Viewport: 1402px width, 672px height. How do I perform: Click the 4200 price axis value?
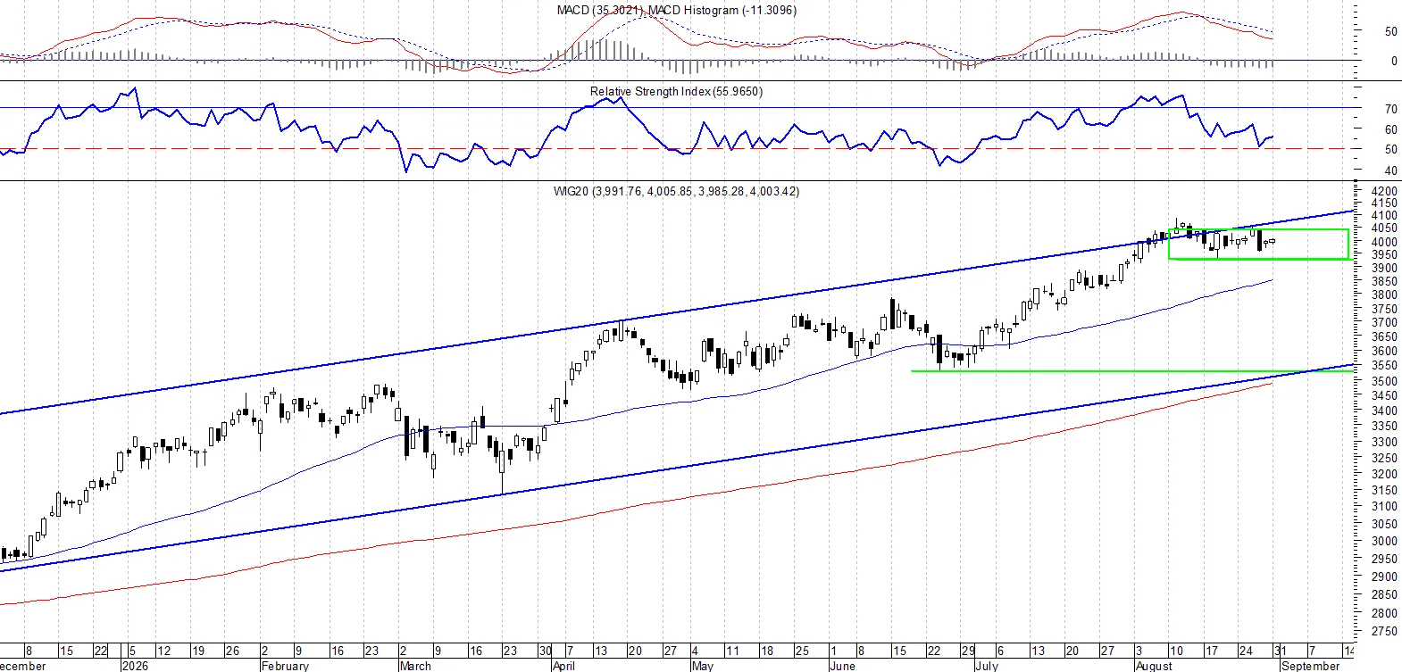click(1384, 191)
